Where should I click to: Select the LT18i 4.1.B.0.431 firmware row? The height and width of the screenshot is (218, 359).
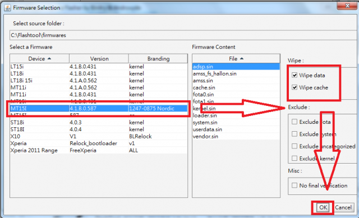tap(99, 73)
